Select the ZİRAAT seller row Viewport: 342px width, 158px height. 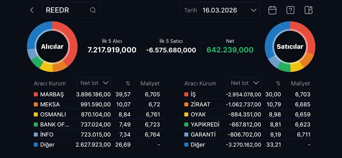[247, 104]
